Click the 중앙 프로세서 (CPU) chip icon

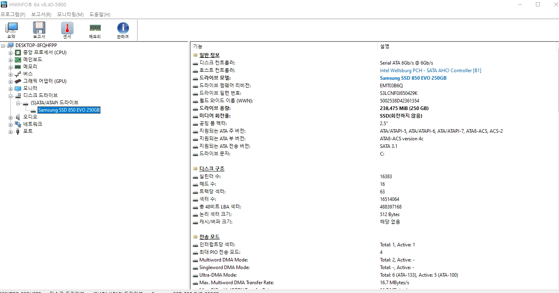[18, 52]
